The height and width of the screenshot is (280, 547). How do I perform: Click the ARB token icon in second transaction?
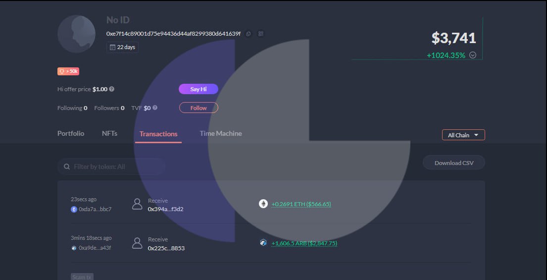(263, 243)
